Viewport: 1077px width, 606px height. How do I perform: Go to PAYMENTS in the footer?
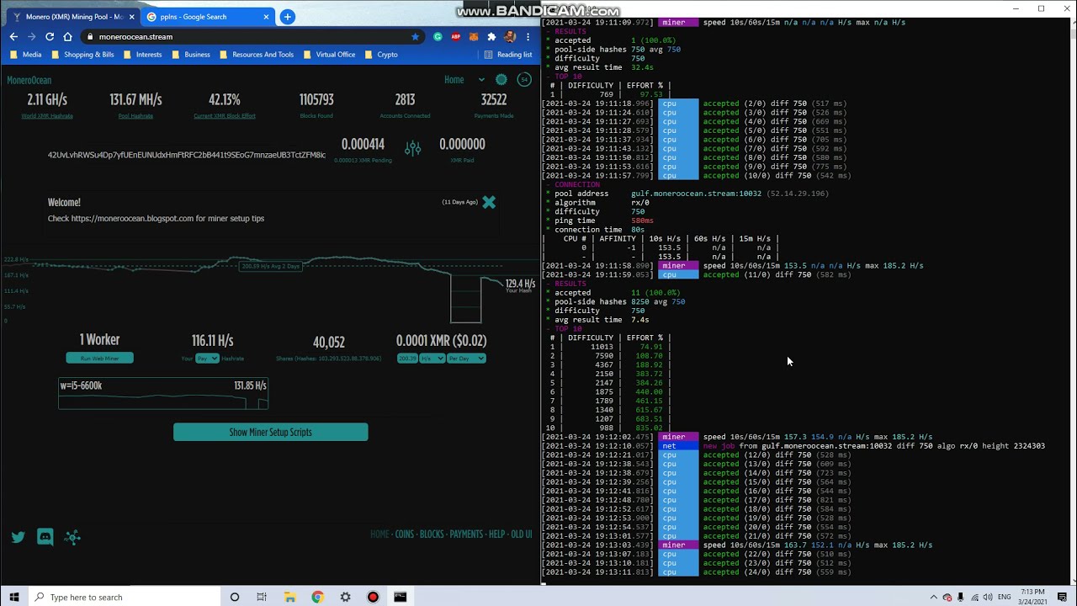tap(466, 534)
